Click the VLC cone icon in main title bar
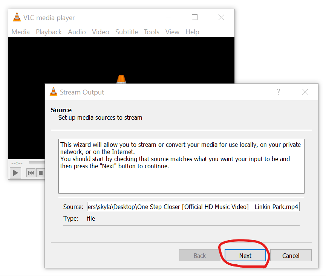The height and width of the screenshot is (276, 326). click(x=17, y=17)
